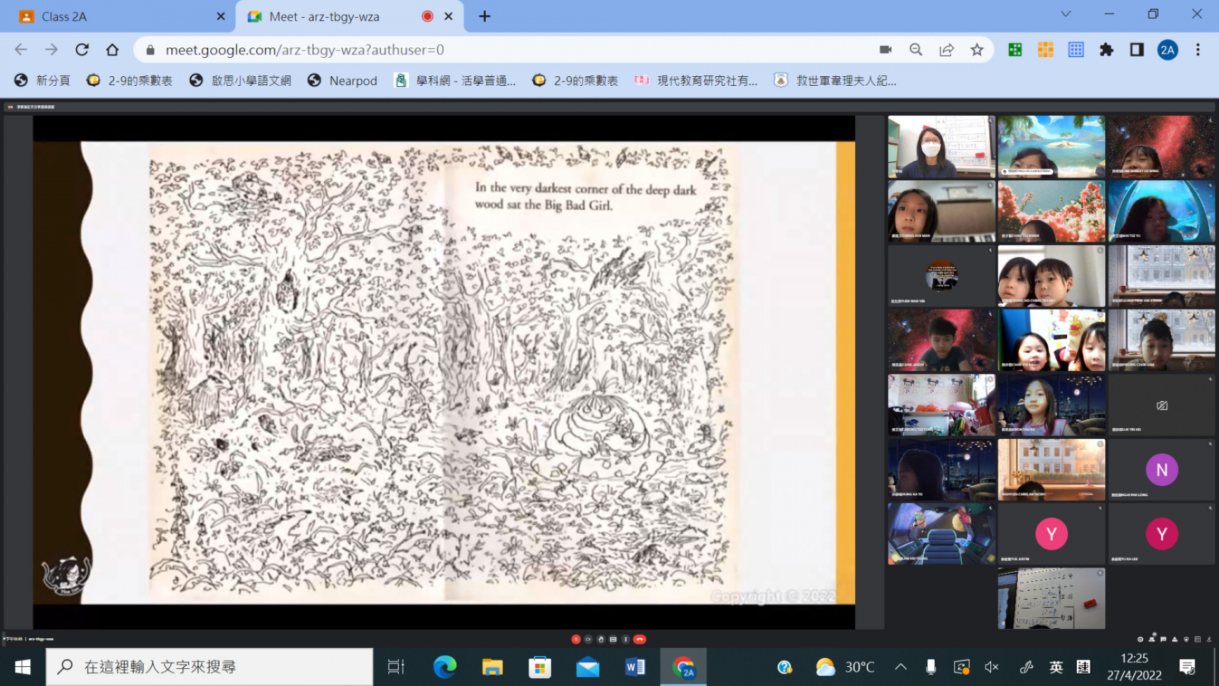Toggle the muted system volume icon
The height and width of the screenshot is (686, 1219).
tap(992, 667)
